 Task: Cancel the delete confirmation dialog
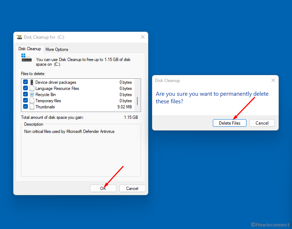coord(262,123)
